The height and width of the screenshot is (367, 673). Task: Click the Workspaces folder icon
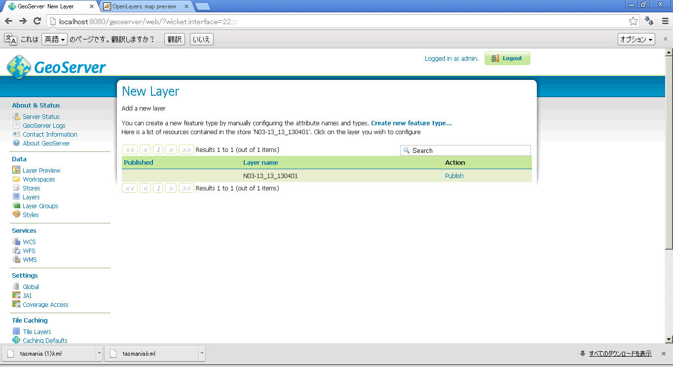[x=16, y=179]
